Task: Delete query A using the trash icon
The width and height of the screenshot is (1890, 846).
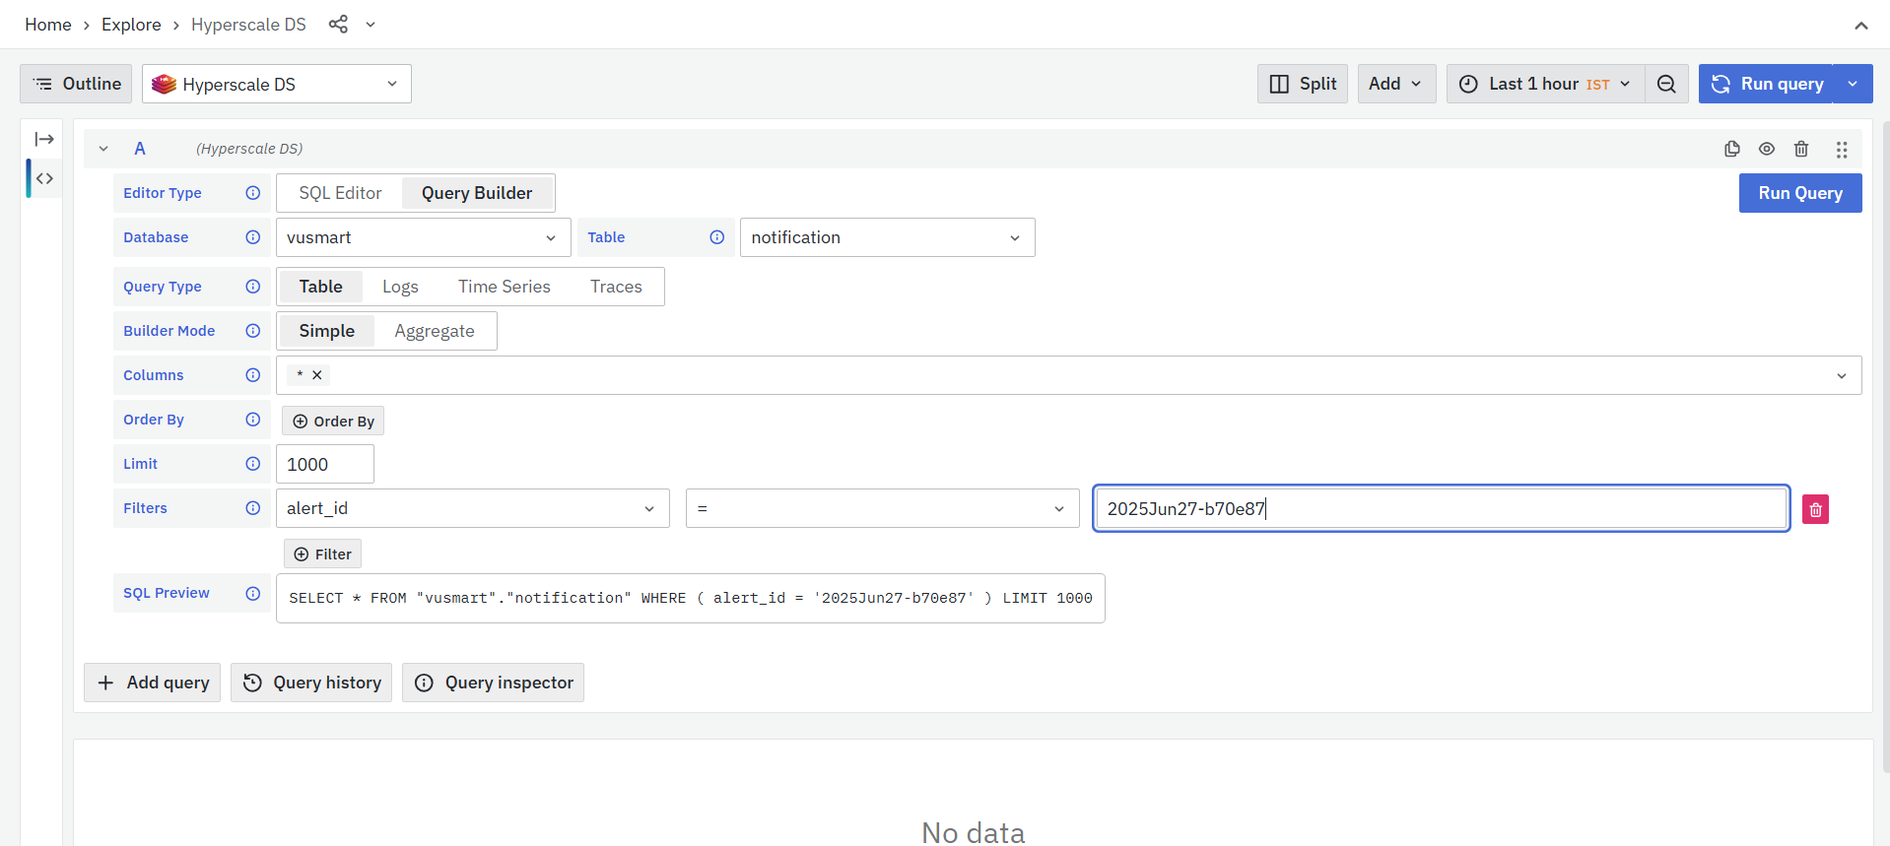Action: (1801, 149)
